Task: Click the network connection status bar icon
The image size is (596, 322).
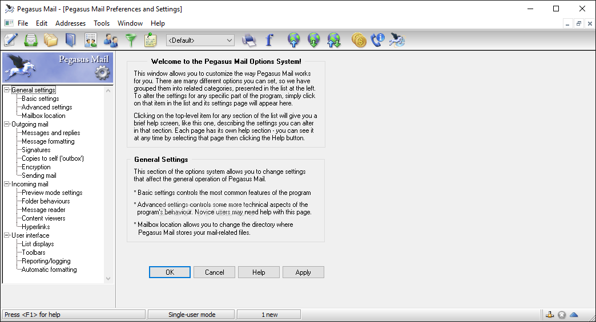Action: pos(550,315)
